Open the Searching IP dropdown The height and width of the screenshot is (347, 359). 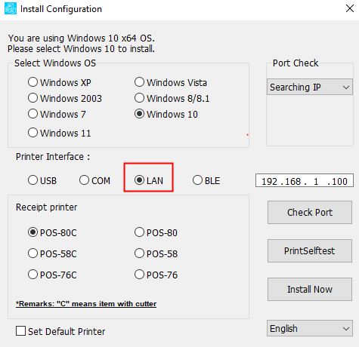click(310, 87)
